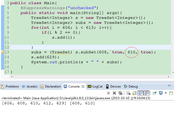This screenshot has width=174, height=115.
Task: Pin the console with the pushpin icon
Action: pyautogui.click(x=155, y=93)
